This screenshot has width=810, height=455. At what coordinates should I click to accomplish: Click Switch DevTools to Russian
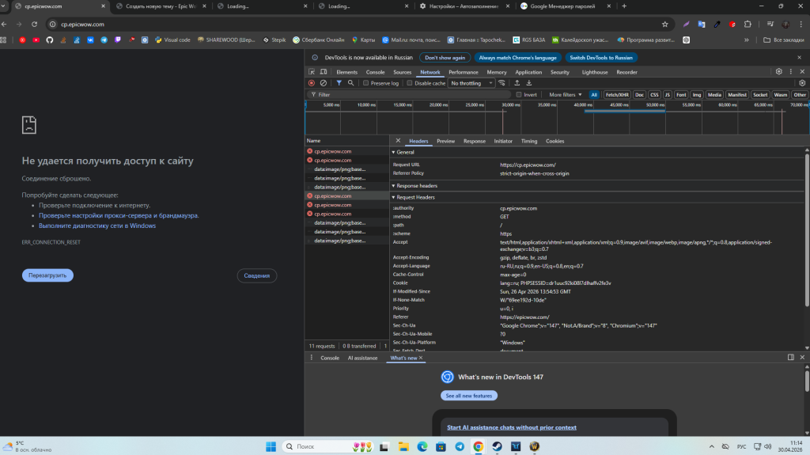pyautogui.click(x=601, y=58)
